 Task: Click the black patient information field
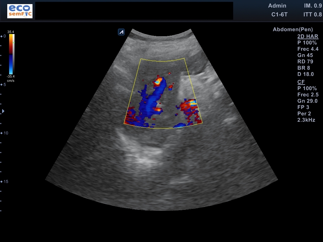point(134,11)
